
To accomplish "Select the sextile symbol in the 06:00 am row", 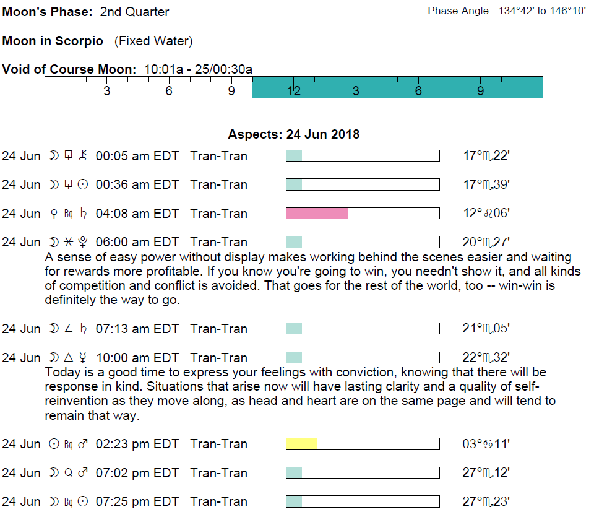I will pos(69,242).
